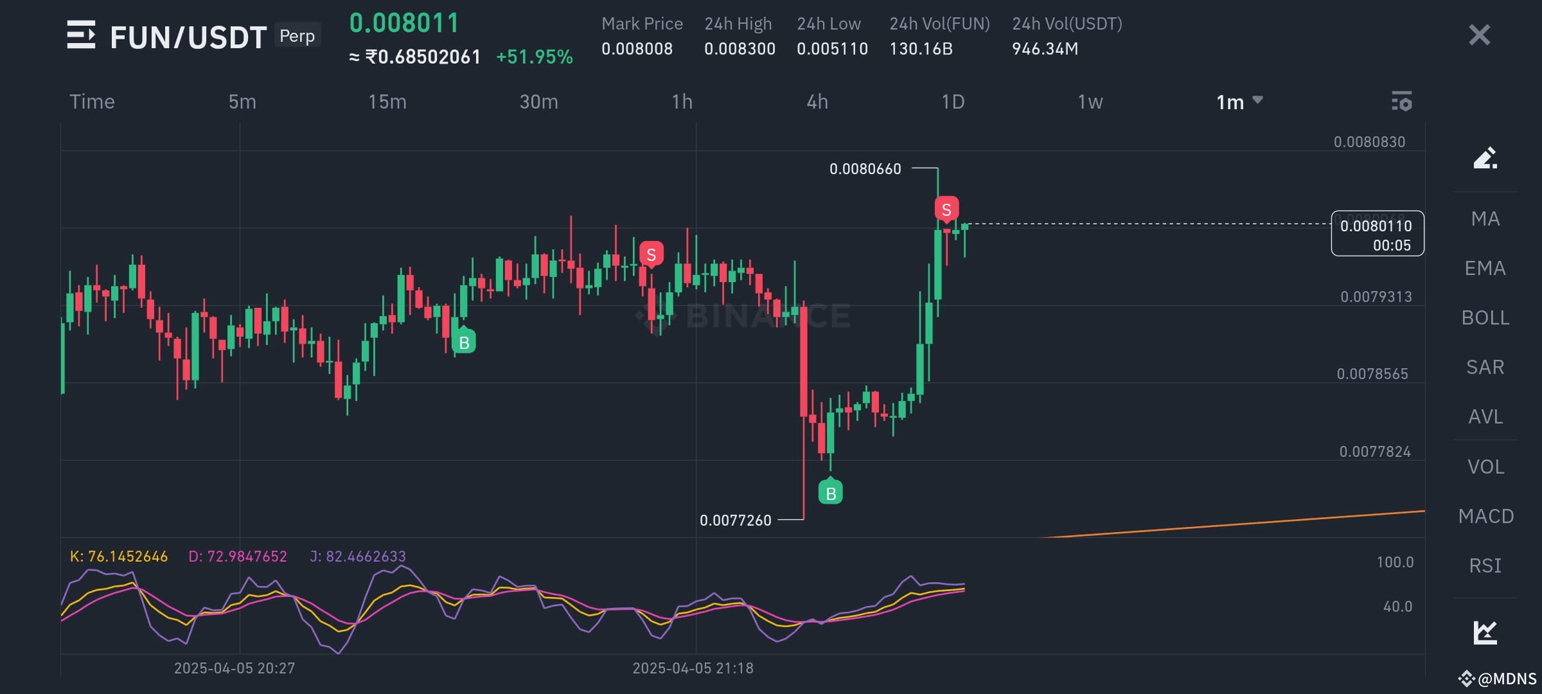Click the FUN/USDT pair name
Screen dimensions: 1542x694
point(188,37)
